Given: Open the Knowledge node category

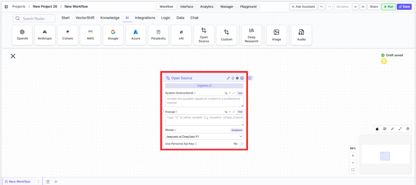Looking at the screenshot, I should coord(110,18).
